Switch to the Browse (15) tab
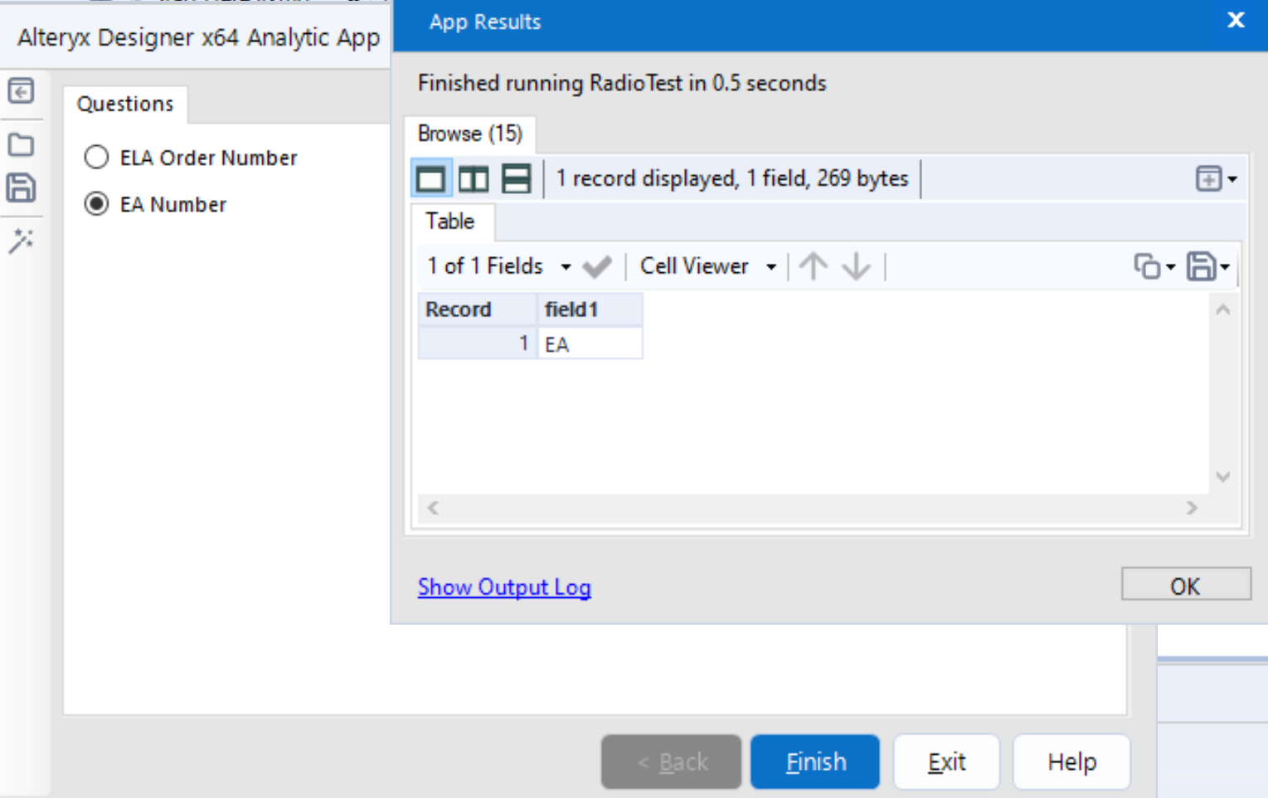The height and width of the screenshot is (798, 1268). [469, 133]
